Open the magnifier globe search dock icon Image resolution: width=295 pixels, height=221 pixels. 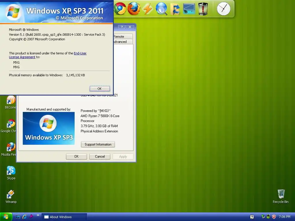pos(161,9)
